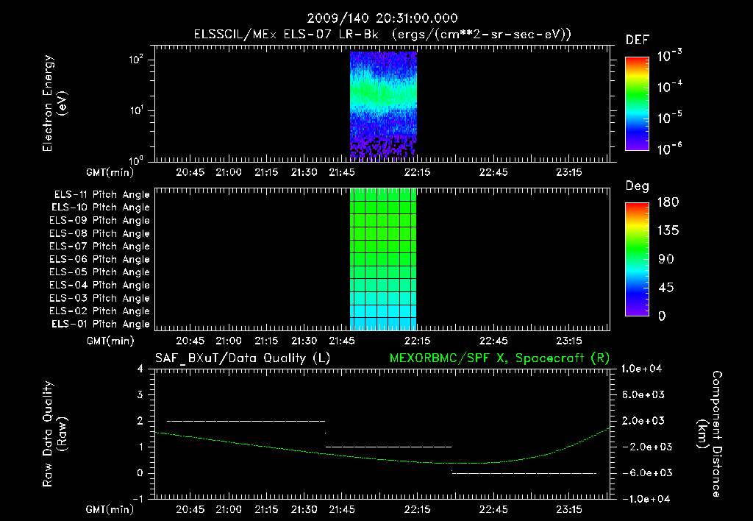
Task: Click the ELS-05 Pitch Angle label
Action: coord(99,272)
